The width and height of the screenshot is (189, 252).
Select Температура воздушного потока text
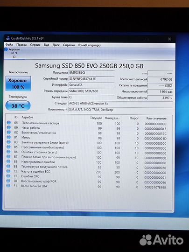[44, 167]
